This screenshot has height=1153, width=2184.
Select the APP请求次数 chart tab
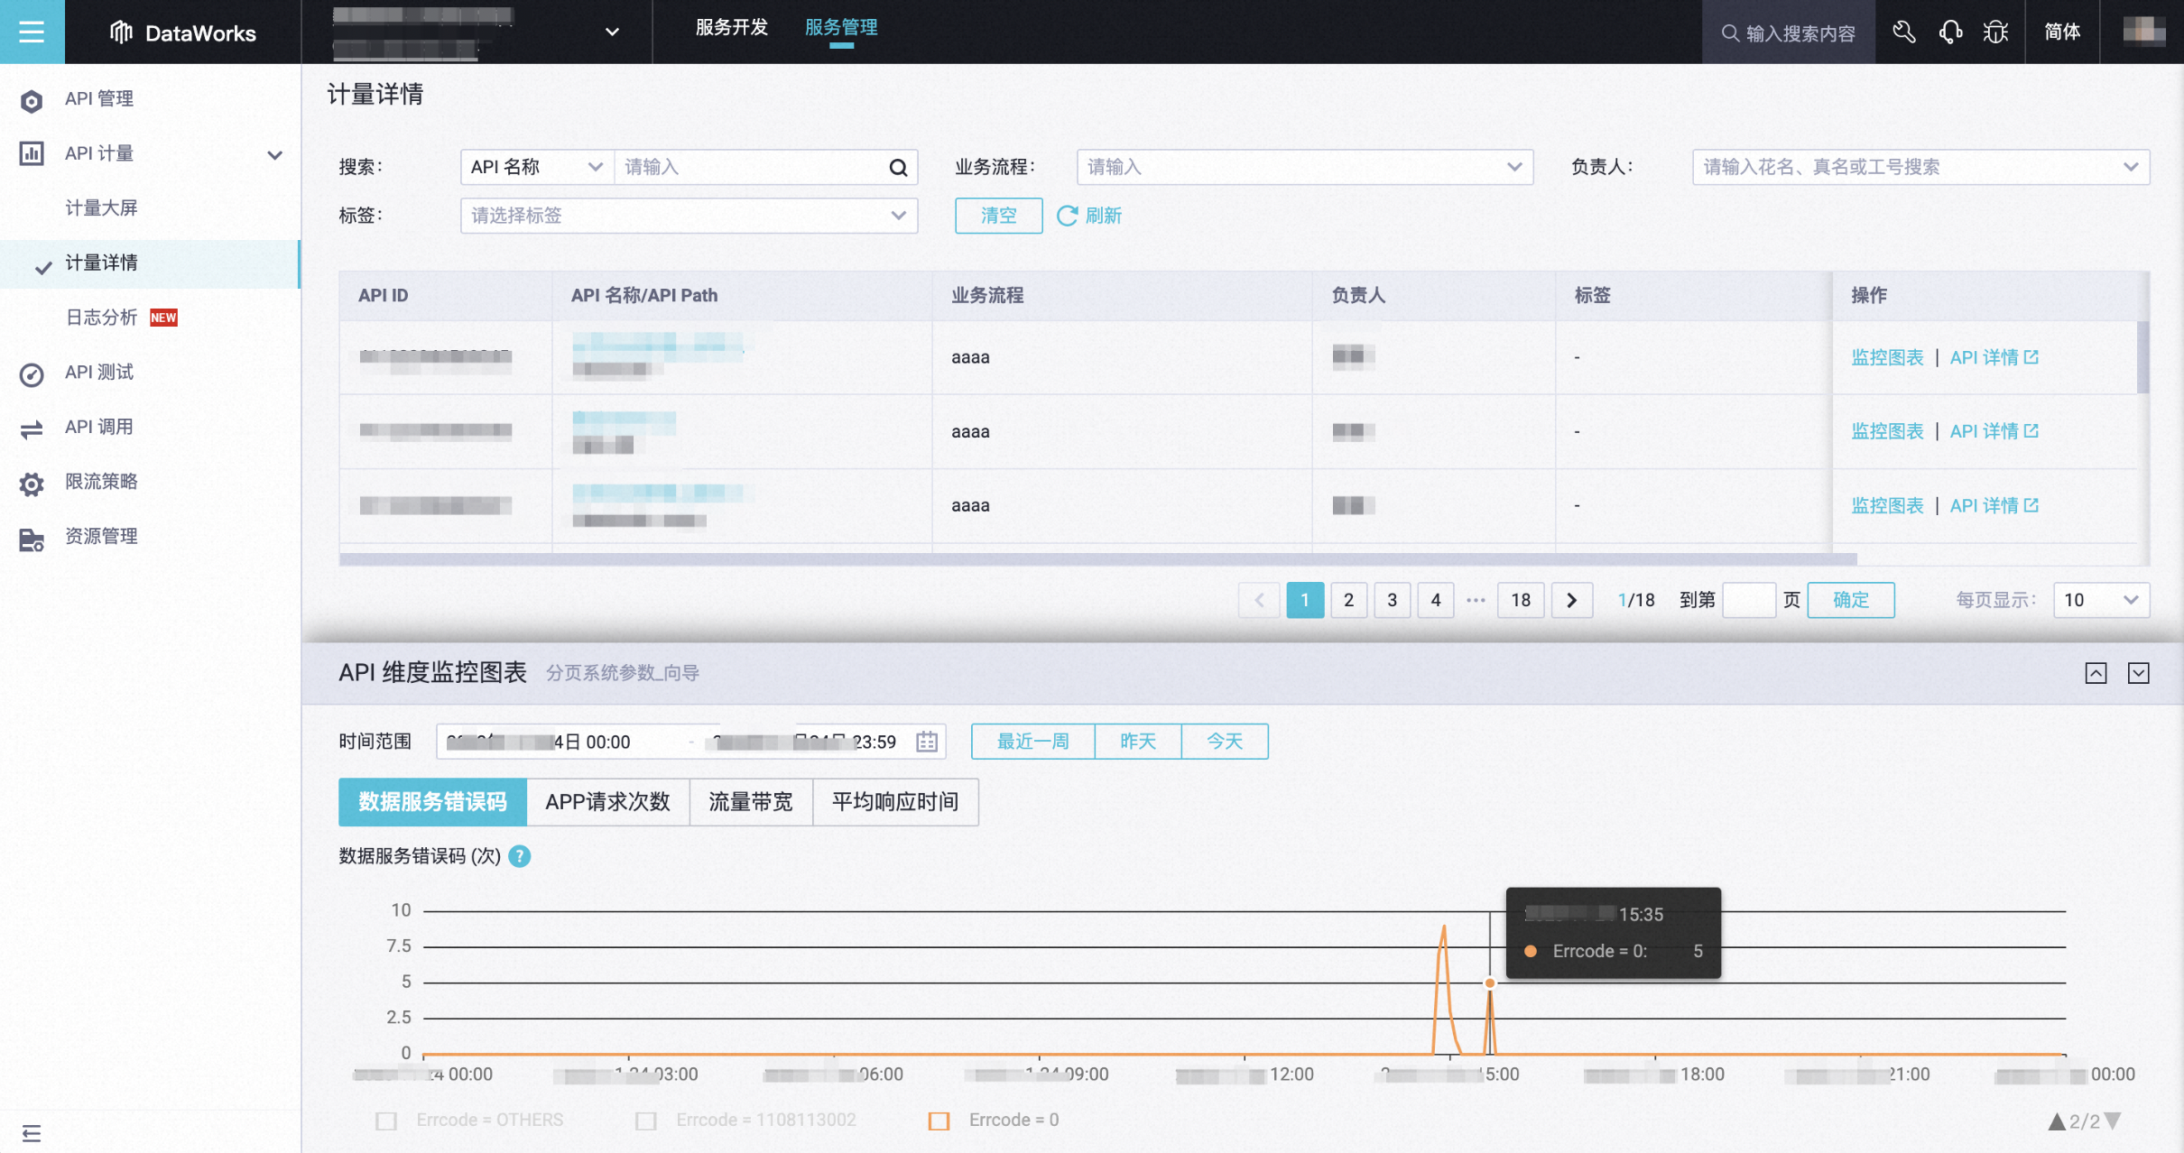tap(607, 802)
